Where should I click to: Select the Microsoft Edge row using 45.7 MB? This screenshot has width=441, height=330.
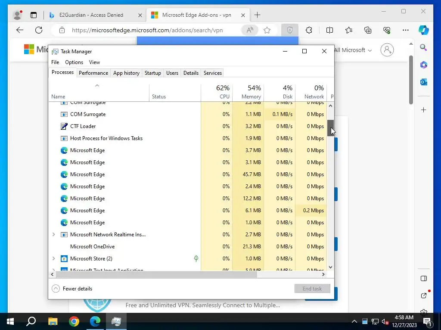(x=188, y=174)
